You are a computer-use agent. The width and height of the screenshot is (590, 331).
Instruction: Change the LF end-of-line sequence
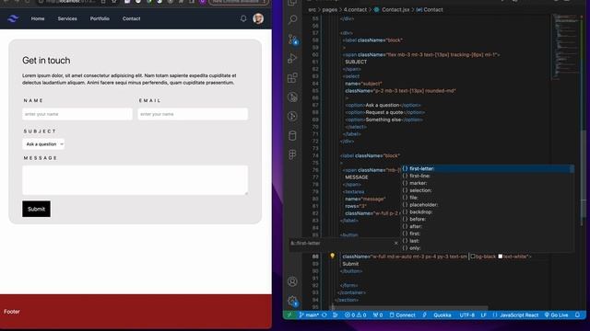[x=483, y=315]
